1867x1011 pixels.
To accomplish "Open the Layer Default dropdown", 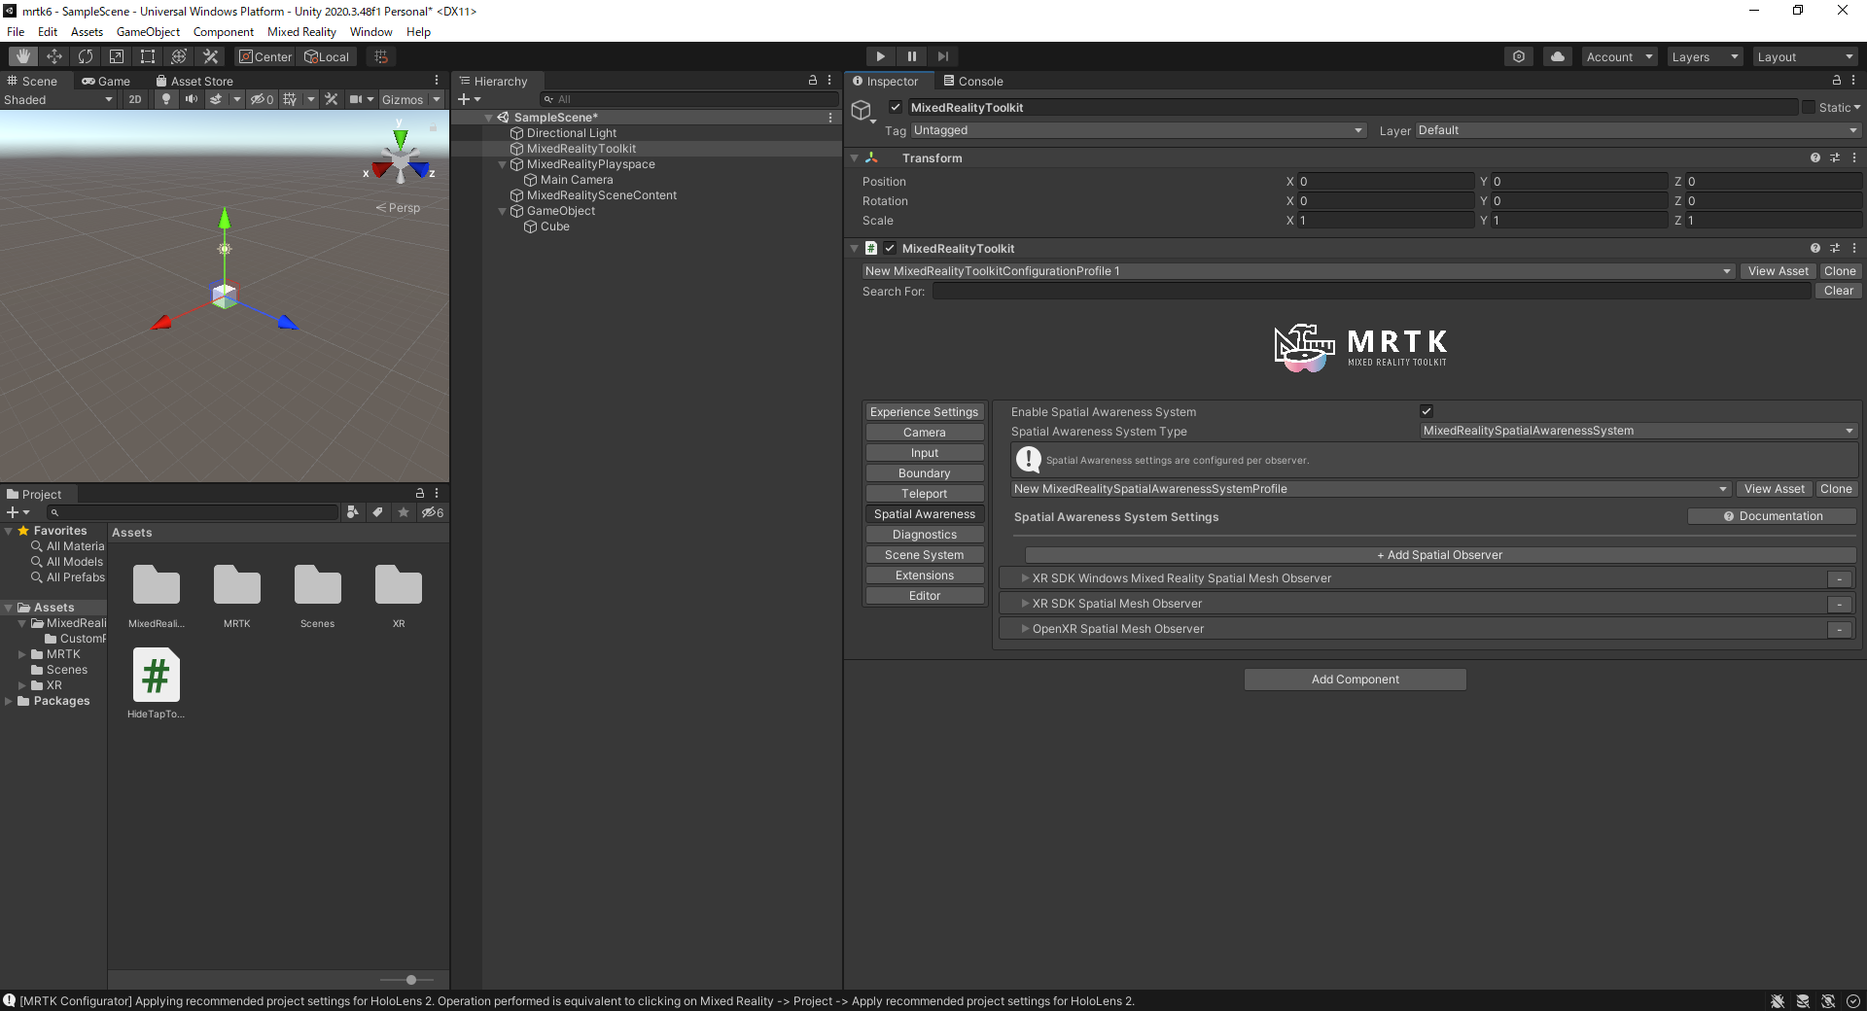I will [1638, 130].
